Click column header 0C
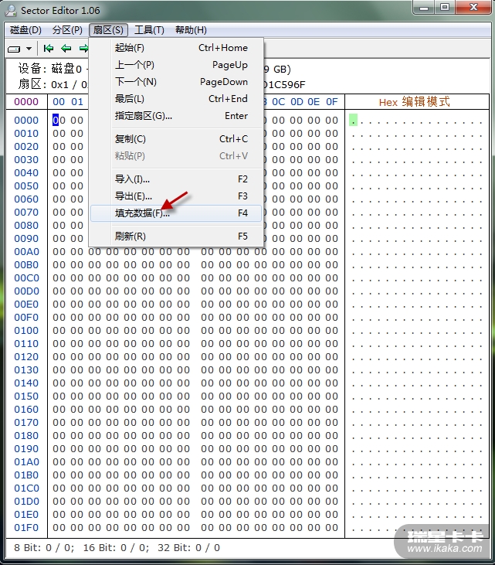The height and width of the screenshot is (565, 495). tap(278, 102)
